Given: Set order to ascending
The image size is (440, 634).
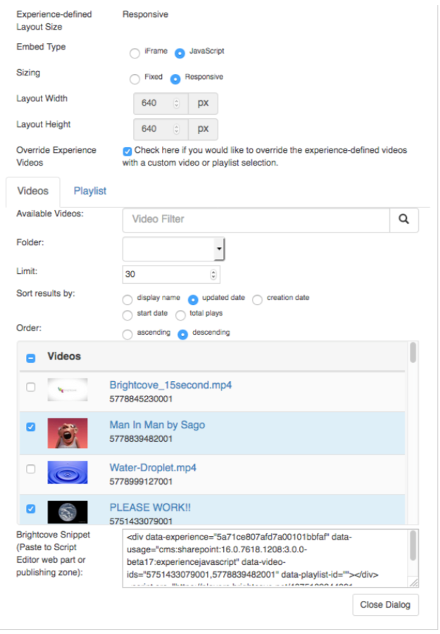Looking at the screenshot, I should point(127,335).
